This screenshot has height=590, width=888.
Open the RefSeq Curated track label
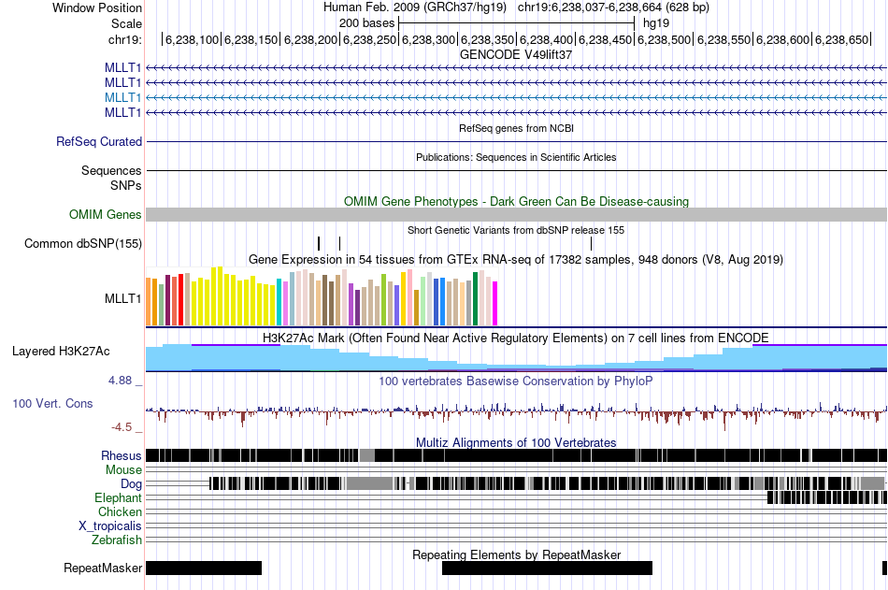[x=98, y=142]
